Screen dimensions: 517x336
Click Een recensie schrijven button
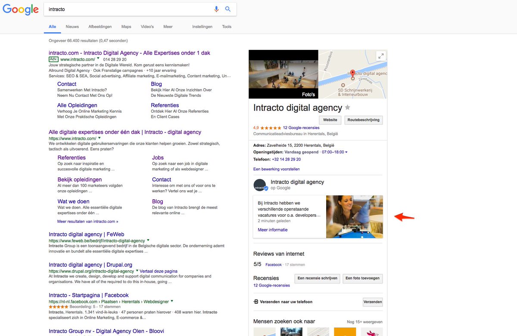coord(317,278)
